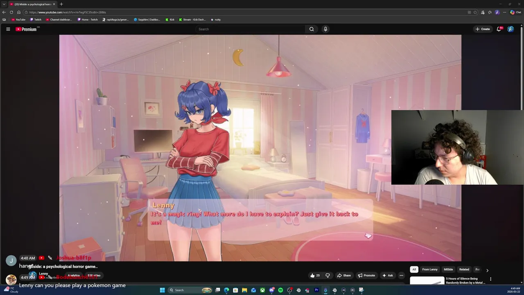Open Microsoft Store from the taskbar
This screenshot has height=295, width=524.
(x=235, y=290)
